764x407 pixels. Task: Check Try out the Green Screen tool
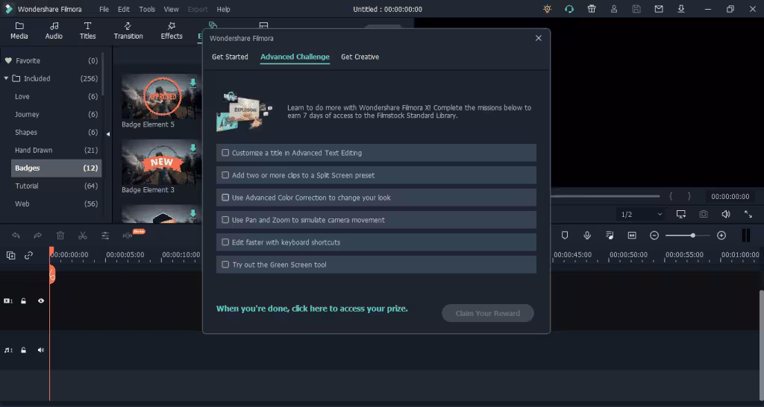click(x=225, y=265)
